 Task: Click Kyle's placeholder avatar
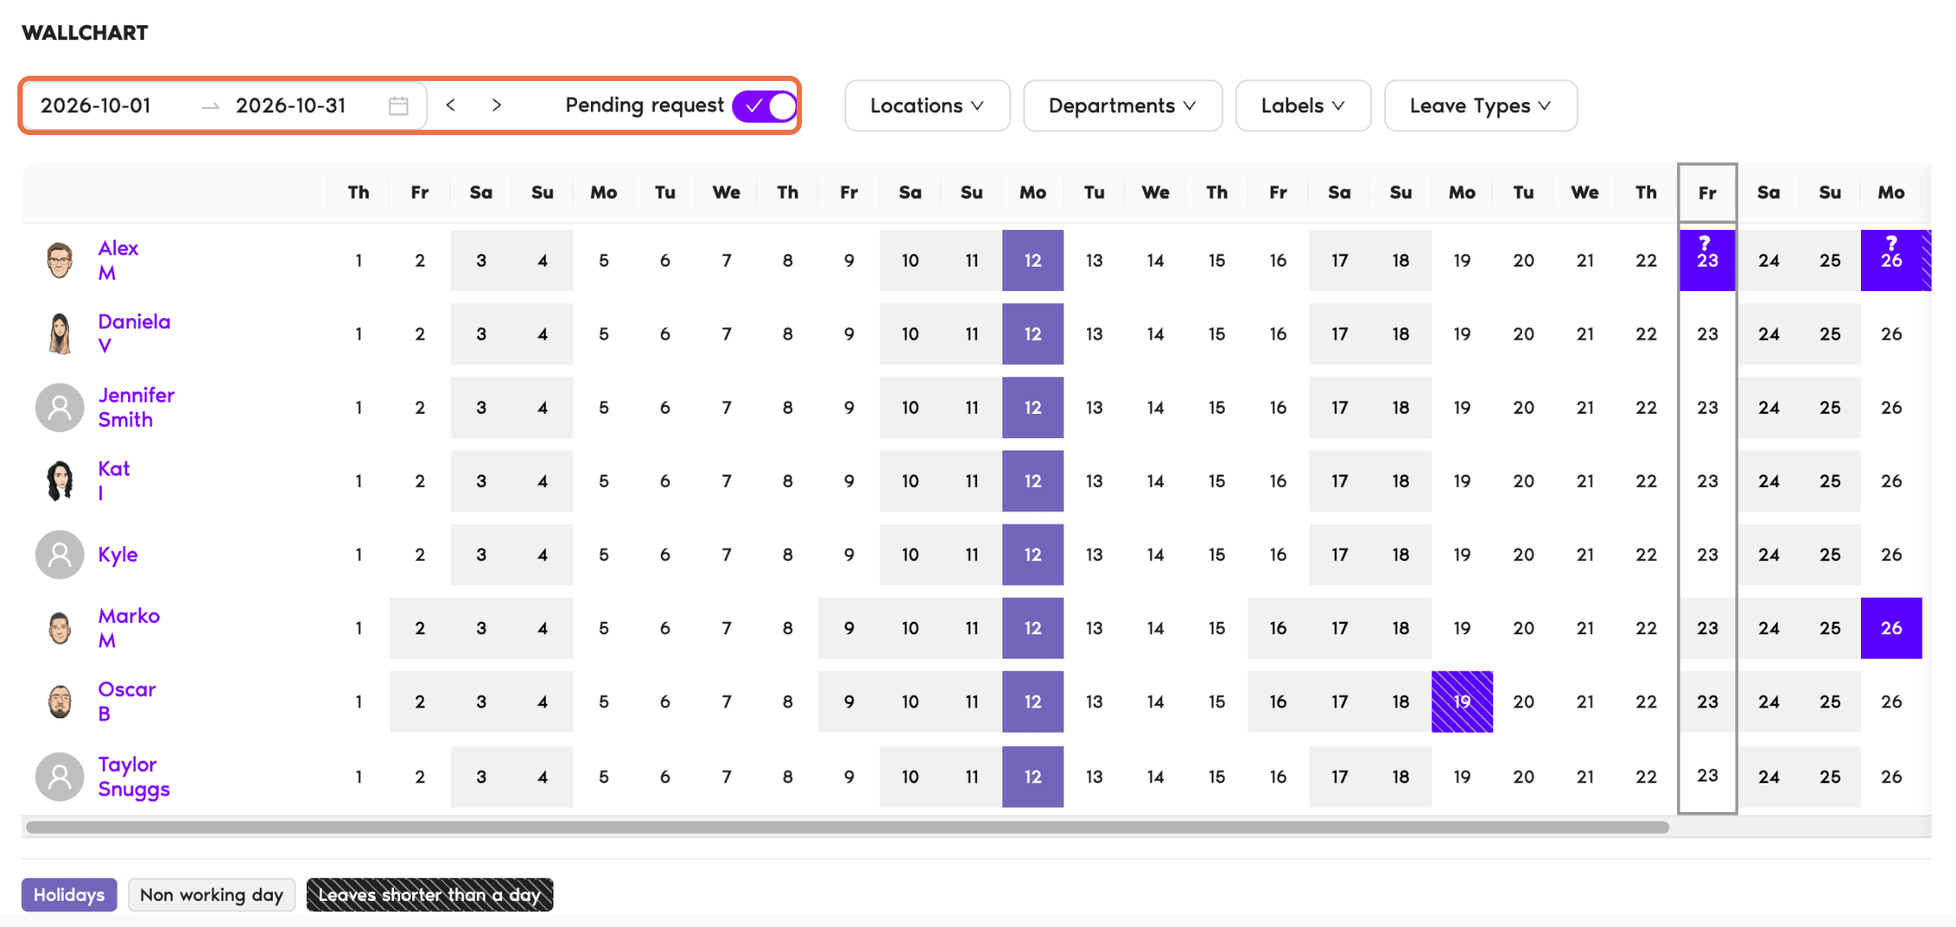tap(59, 554)
